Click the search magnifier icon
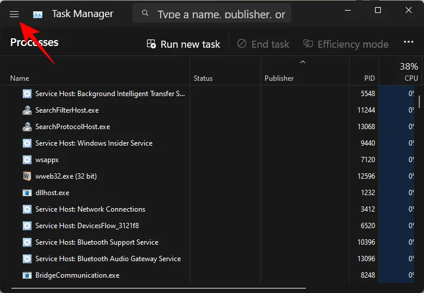The height and width of the screenshot is (293, 424). pyautogui.click(x=145, y=13)
